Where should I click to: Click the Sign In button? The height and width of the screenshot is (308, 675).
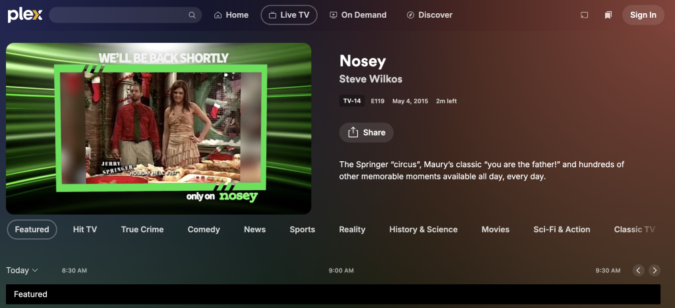(643, 15)
